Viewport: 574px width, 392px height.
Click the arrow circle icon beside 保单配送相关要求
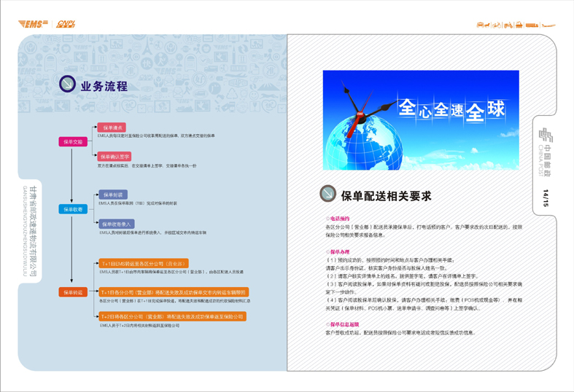(327, 193)
